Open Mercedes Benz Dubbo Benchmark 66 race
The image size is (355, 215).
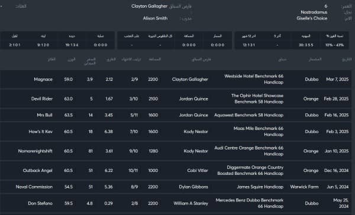tap(249, 203)
